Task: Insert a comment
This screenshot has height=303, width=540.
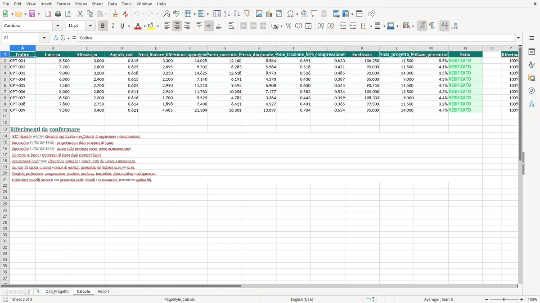Action: pos(315,14)
